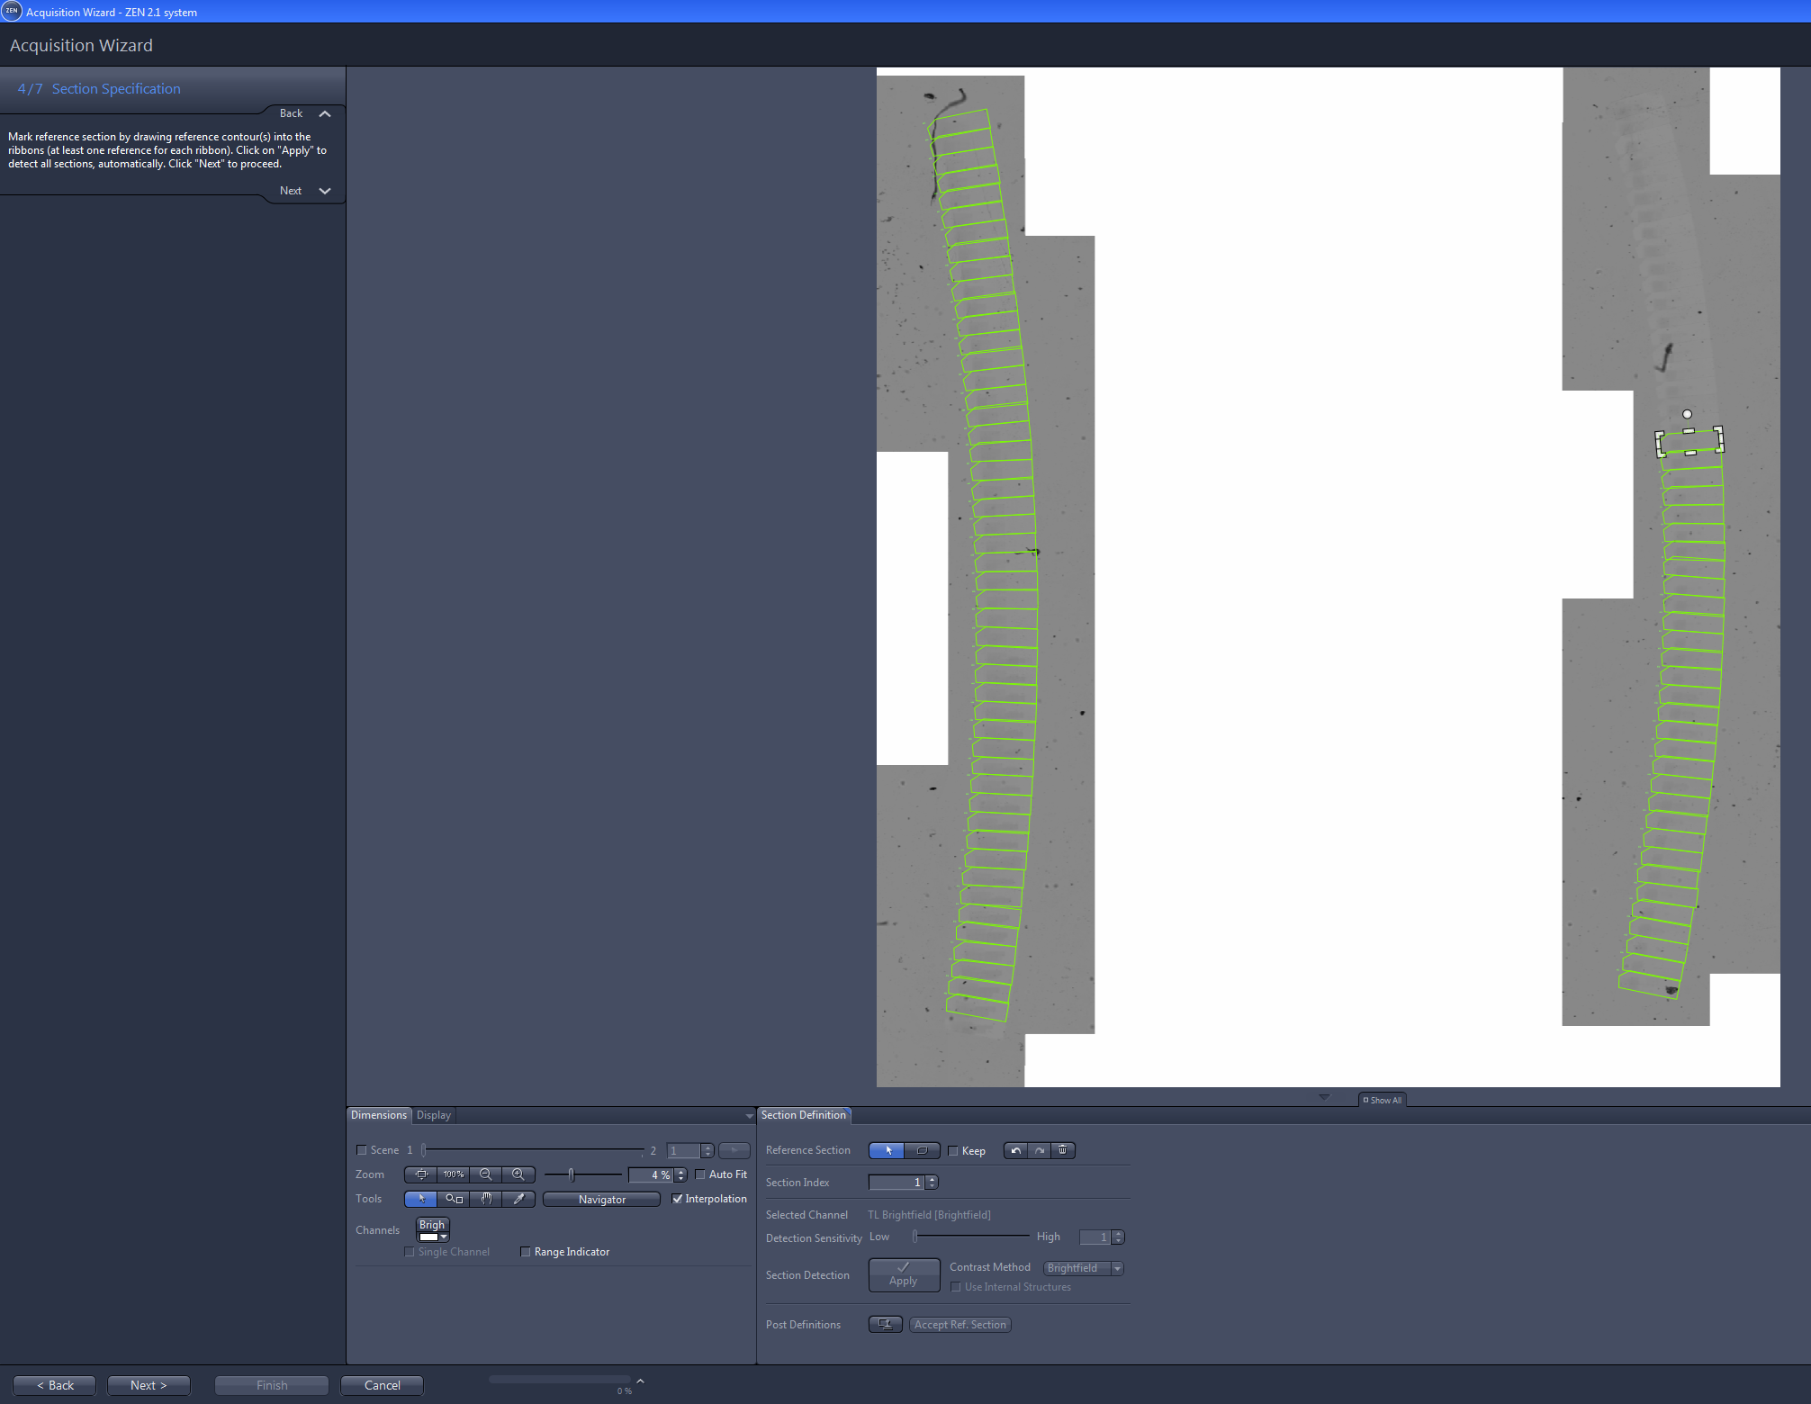Delete reference section via trash icon
Viewport: 1811px width, 1404px height.
(1063, 1150)
